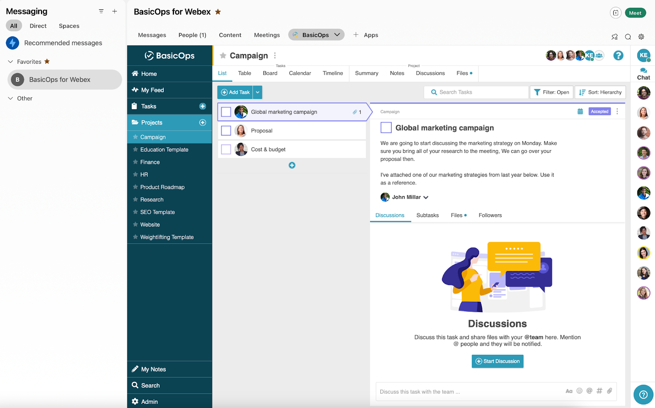
Task: Click the hashtag icon in the discussion toolbar
Action: click(x=600, y=391)
